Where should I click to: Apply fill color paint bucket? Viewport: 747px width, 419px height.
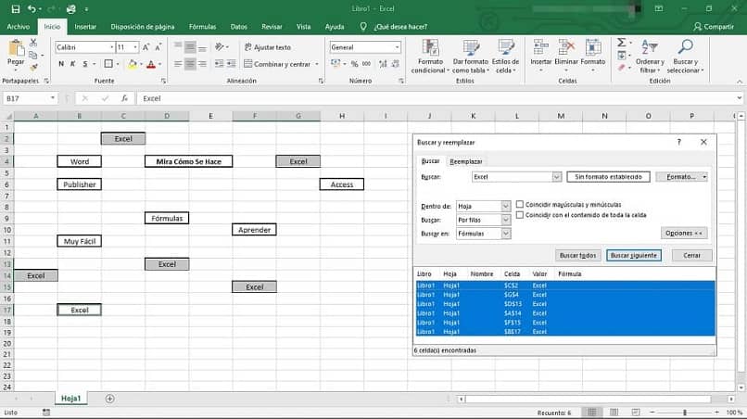coord(133,64)
